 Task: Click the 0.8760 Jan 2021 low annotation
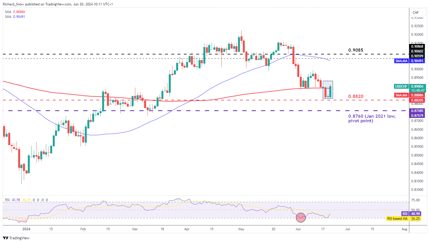(x=372, y=119)
